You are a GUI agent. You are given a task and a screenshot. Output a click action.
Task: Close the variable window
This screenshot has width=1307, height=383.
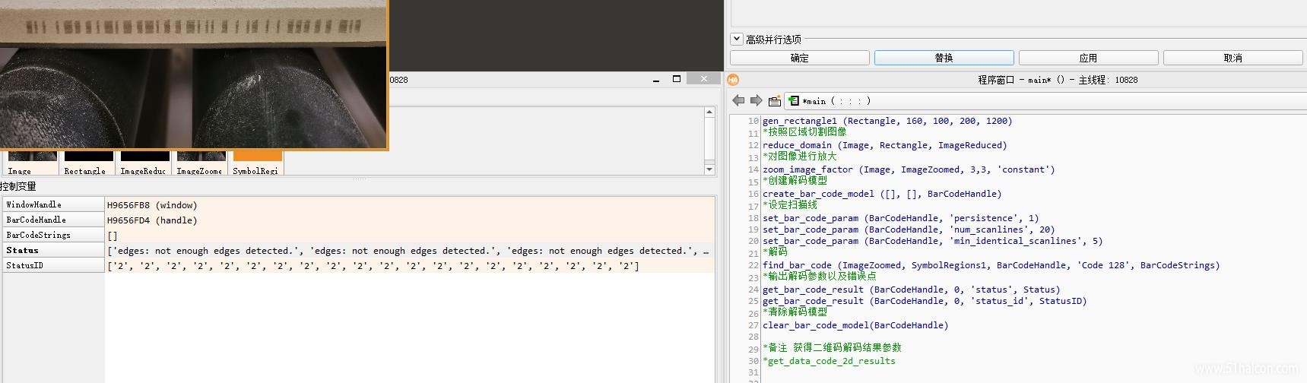click(x=703, y=79)
